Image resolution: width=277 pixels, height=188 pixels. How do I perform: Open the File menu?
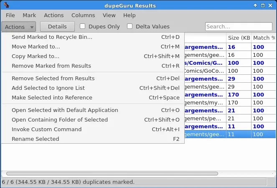coord(10,15)
